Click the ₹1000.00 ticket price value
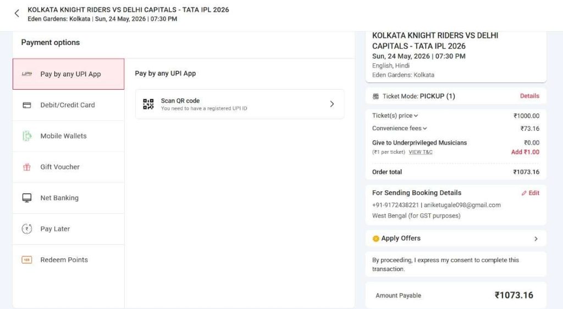 (x=526, y=116)
